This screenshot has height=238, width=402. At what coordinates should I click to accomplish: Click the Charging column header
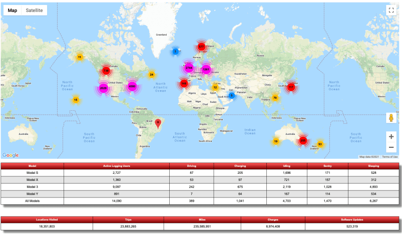click(x=240, y=166)
